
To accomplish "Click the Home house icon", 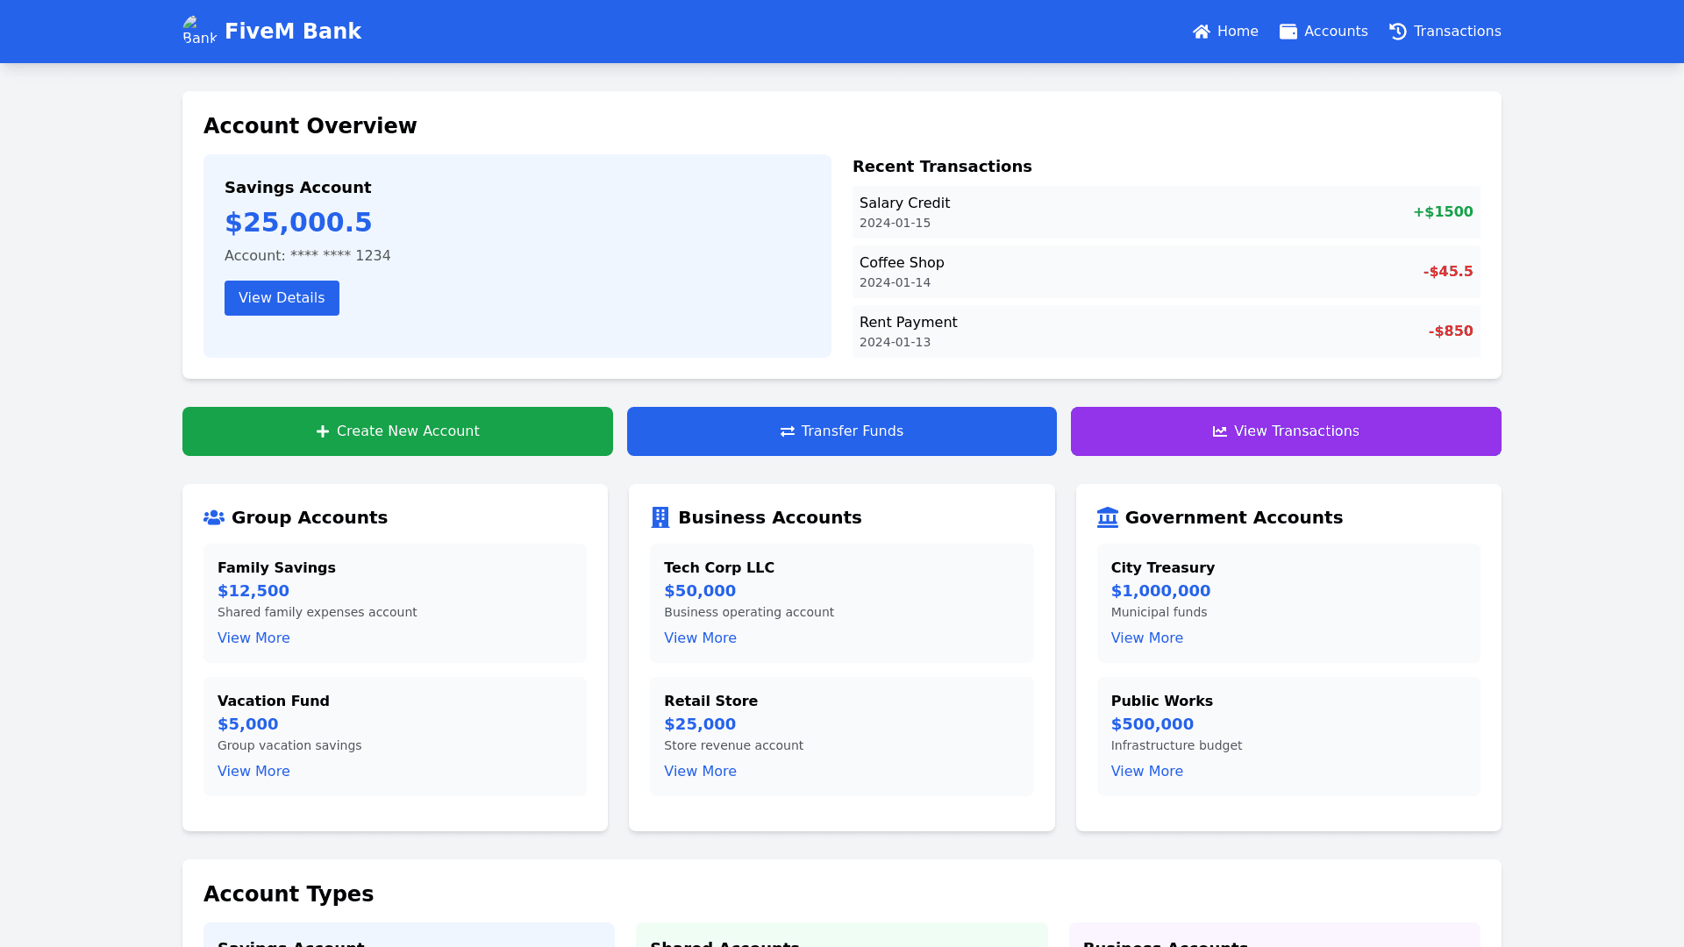I will pyautogui.click(x=1201, y=32).
